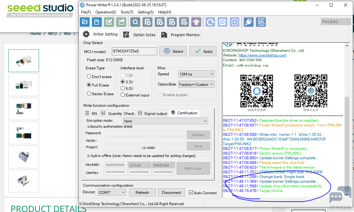Click the open project folder icon
Image resolution: width=354 pixels, height=212 pixels.
pyautogui.click(x=85, y=22)
